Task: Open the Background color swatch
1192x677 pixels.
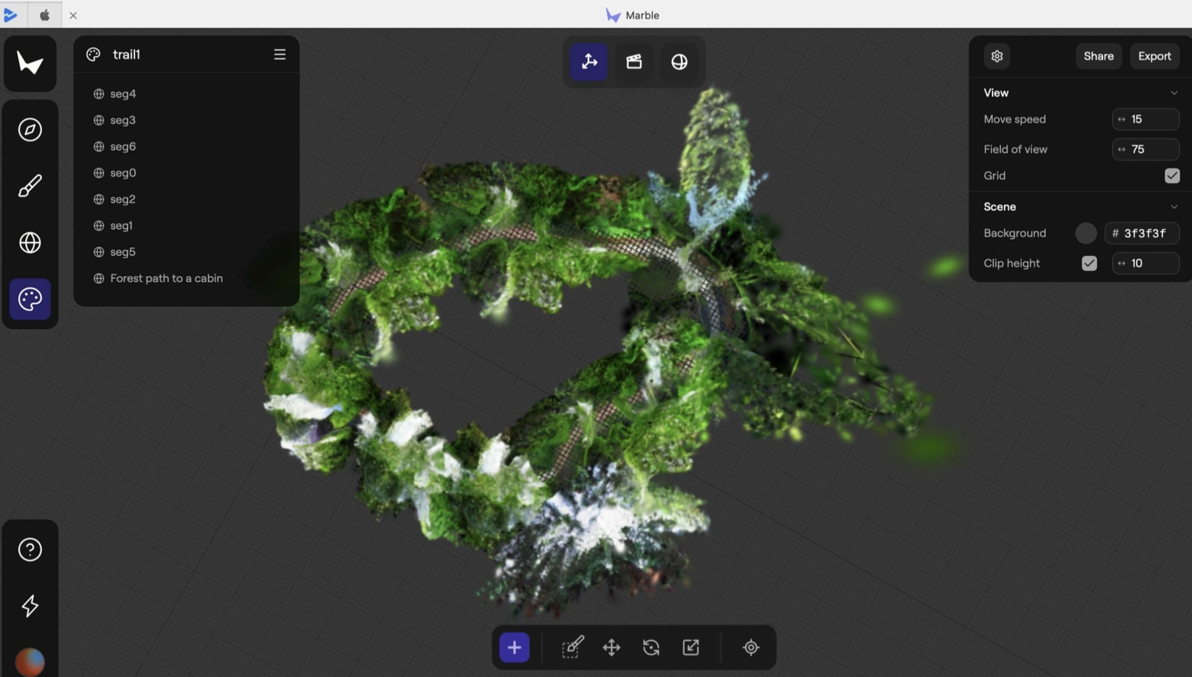Action: (1086, 233)
